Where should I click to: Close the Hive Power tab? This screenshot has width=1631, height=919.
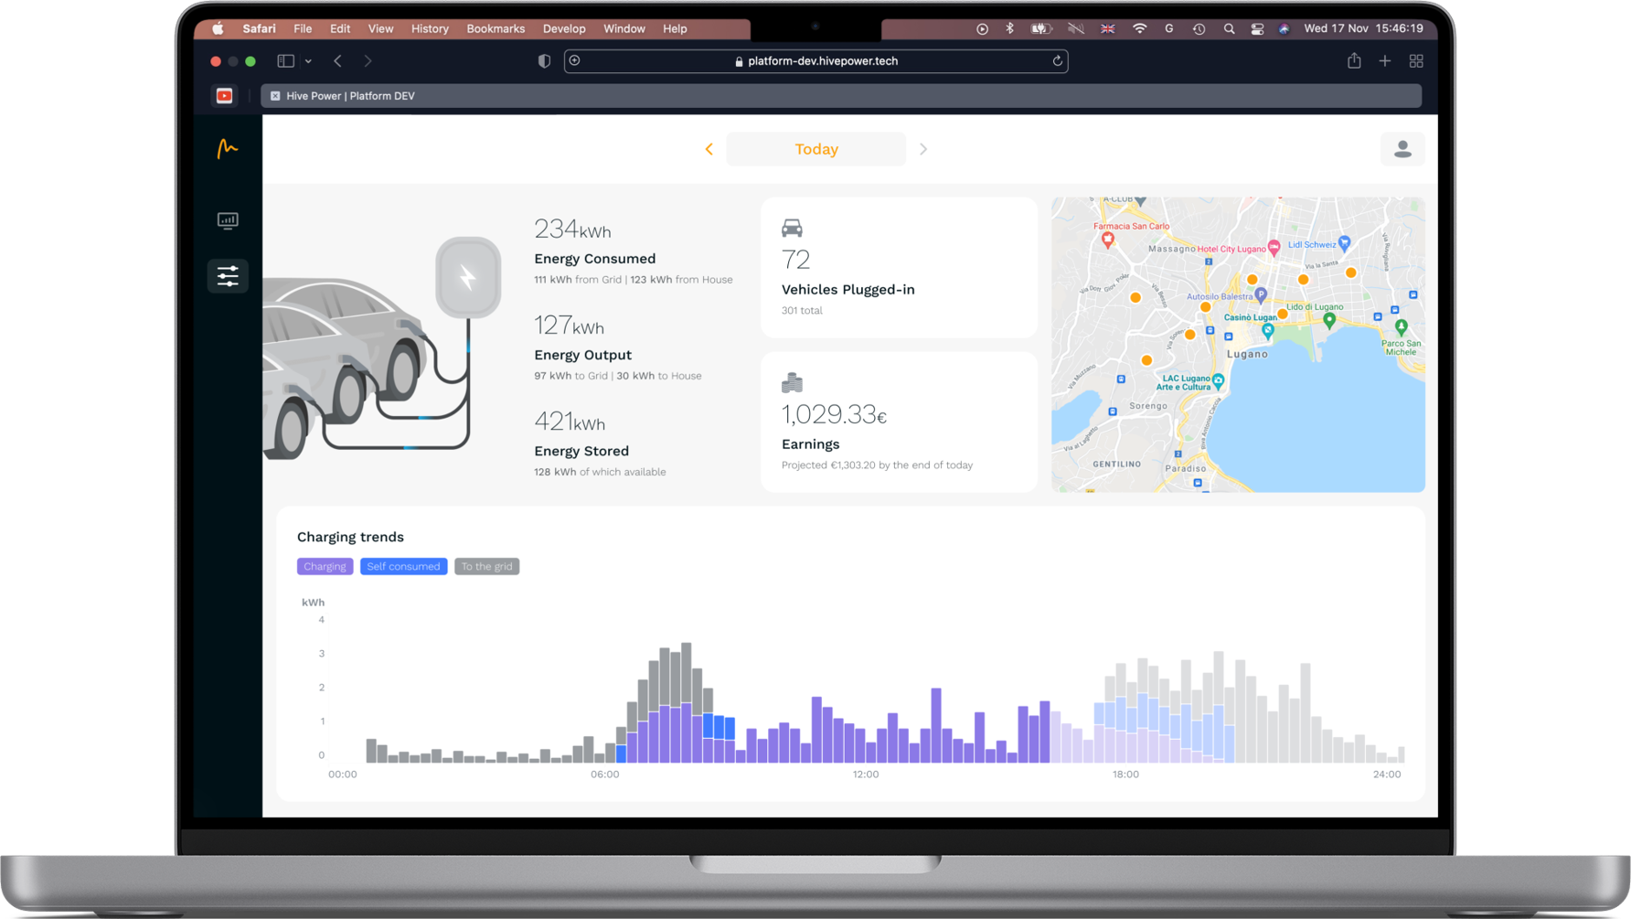275,96
